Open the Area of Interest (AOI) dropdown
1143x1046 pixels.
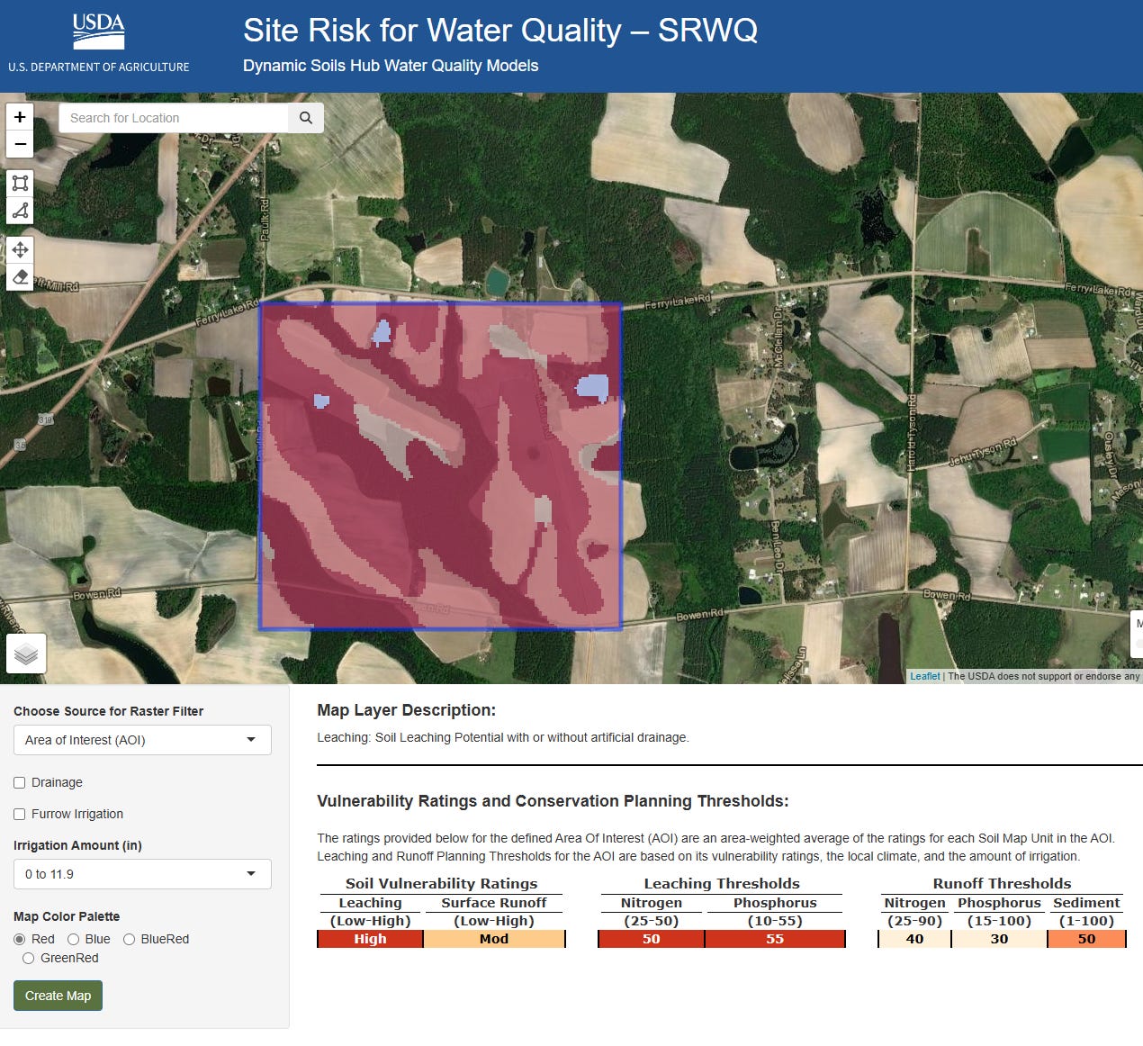(142, 740)
